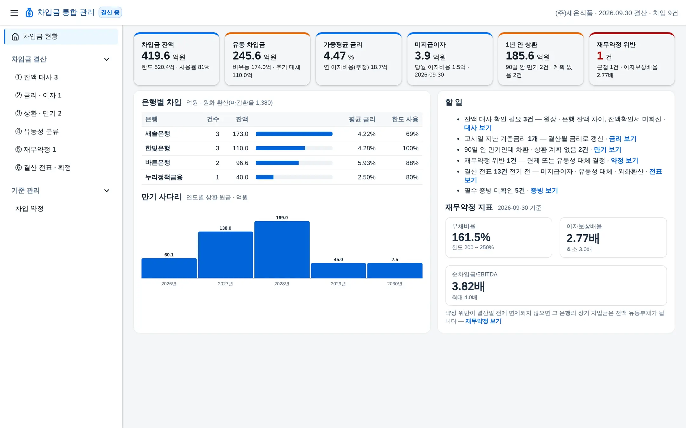Follow the 만기 보기 link

click(x=608, y=150)
